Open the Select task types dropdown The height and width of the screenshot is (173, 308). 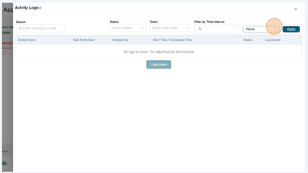pos(170,28)
